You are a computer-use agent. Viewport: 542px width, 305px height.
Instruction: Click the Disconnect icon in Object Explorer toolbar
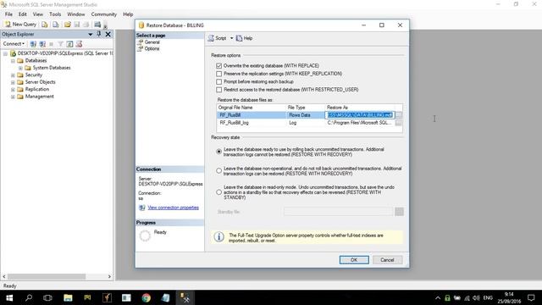(42, 44)
